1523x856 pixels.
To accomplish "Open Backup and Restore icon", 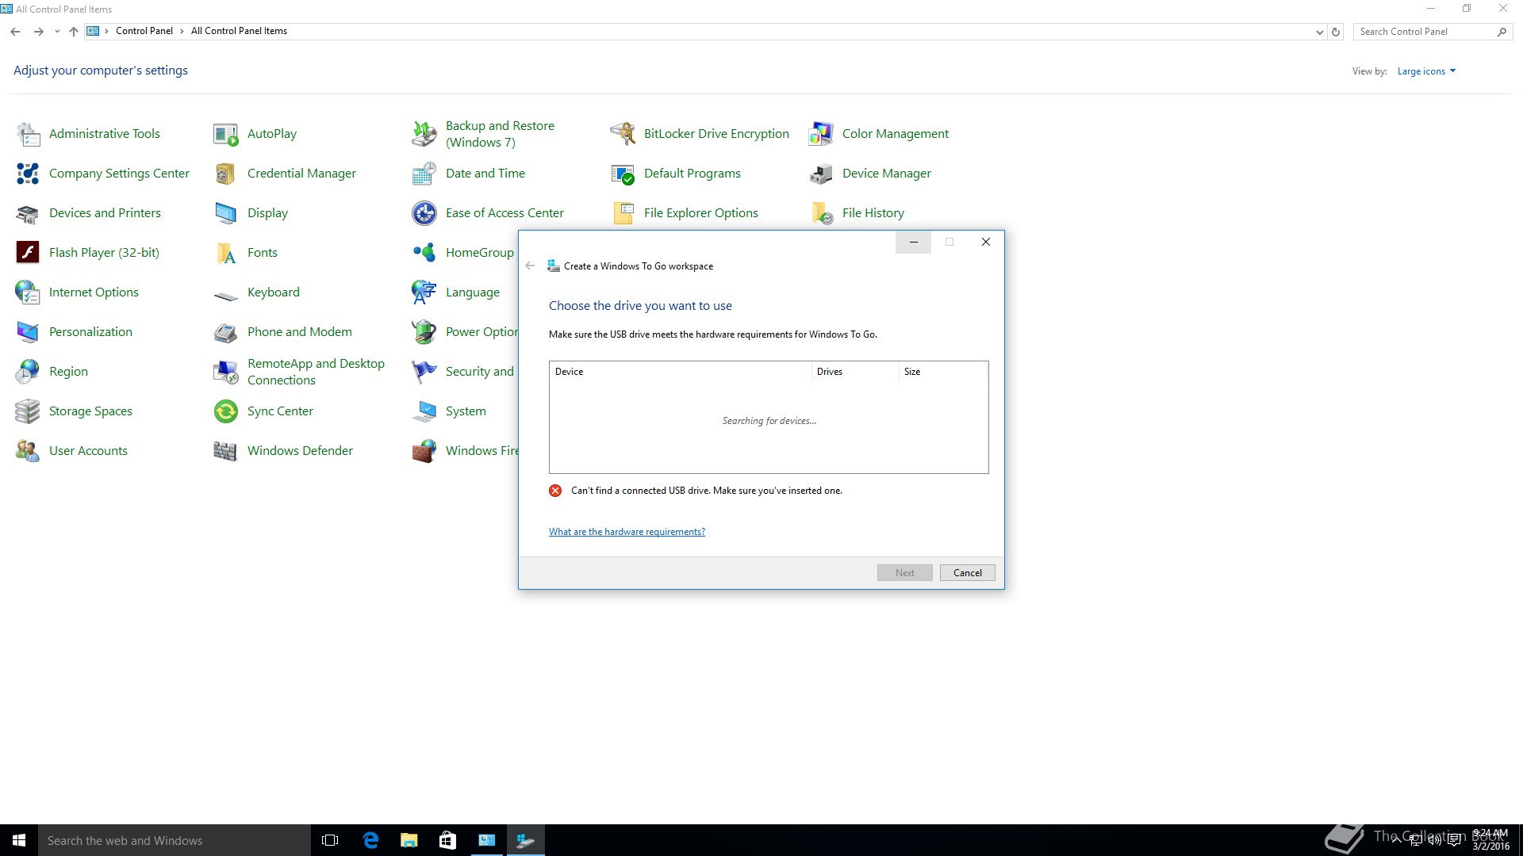I will point(424,134).
